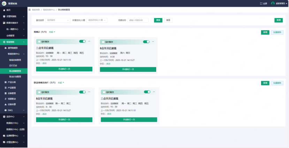Toggle the switch on 策略2 8点半开启灌溉 card

[146, 42]
